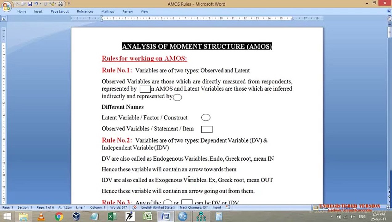Switch to the References tab

tap(85, 11)
